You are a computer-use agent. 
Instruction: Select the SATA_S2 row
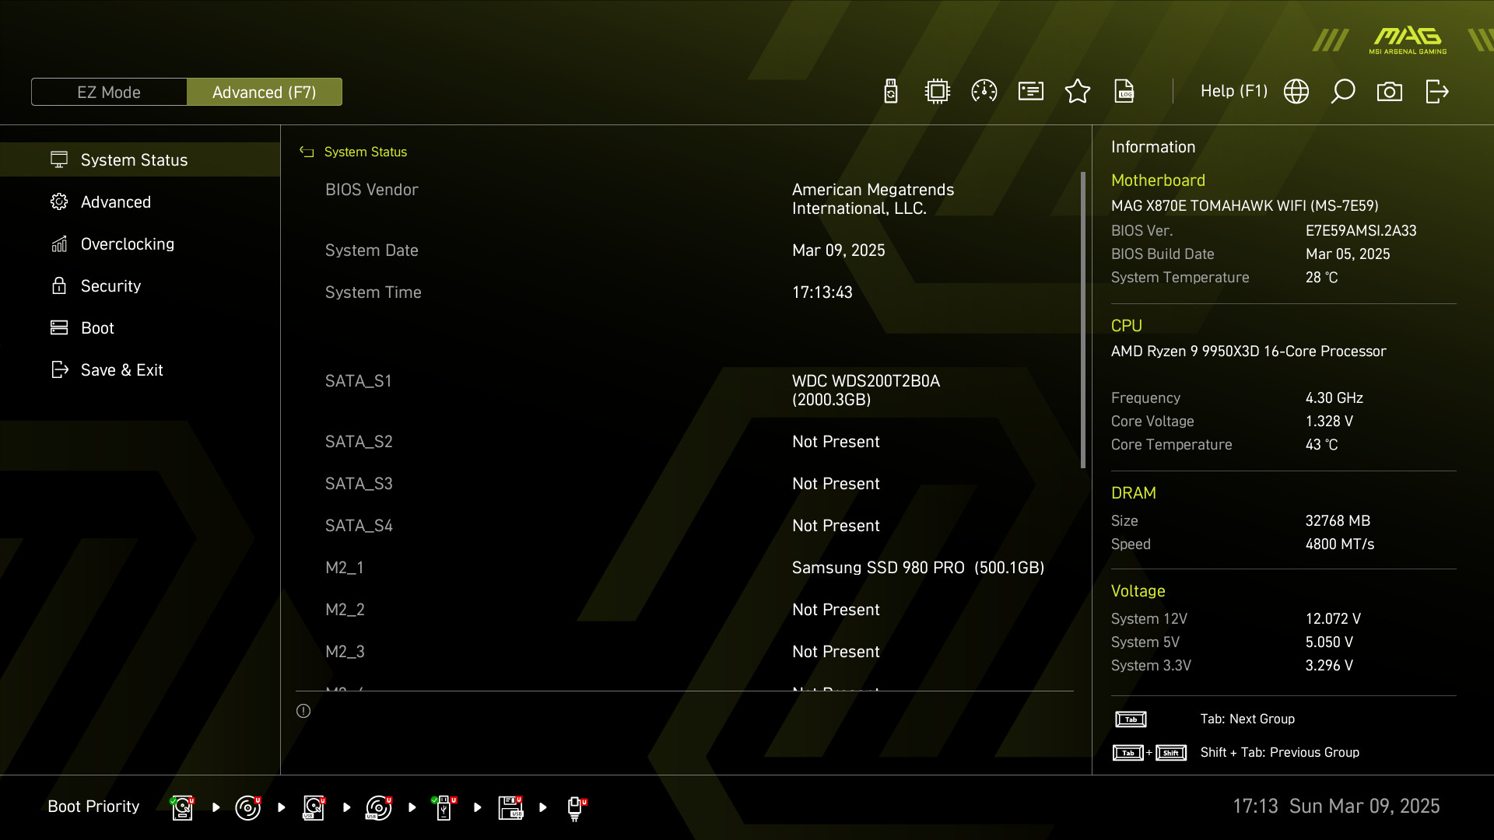[685, 442]
